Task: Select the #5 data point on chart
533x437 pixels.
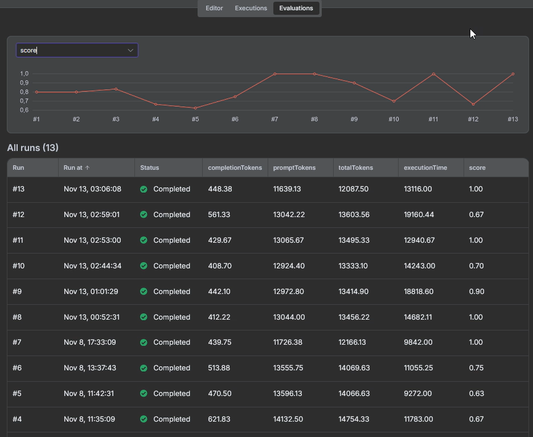Action: pos(195,108)
